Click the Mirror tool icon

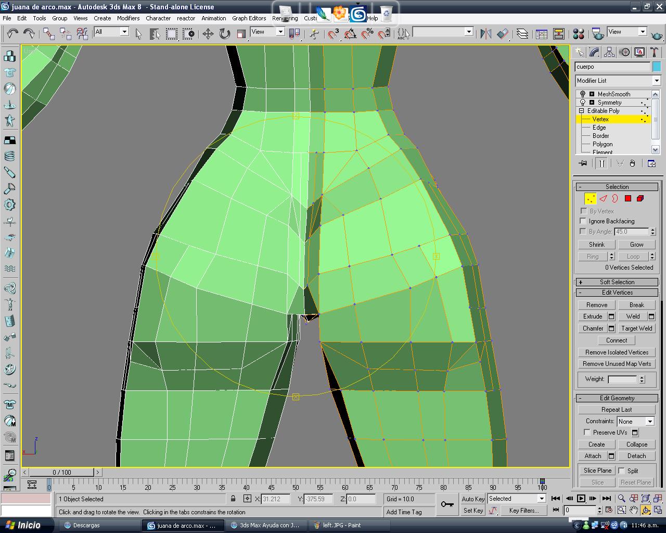(x=486, y=34)
